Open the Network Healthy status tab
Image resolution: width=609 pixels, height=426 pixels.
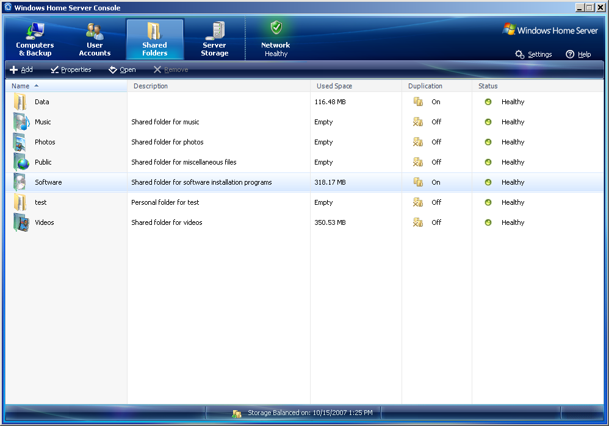(276, 40)
